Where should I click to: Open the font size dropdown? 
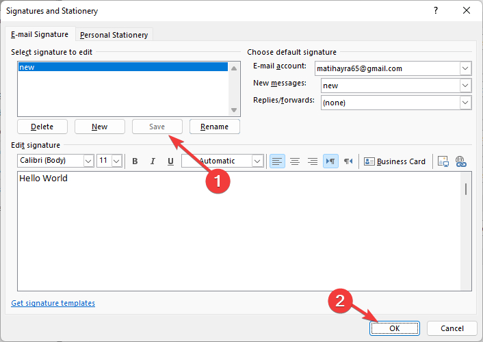(116, 161)
